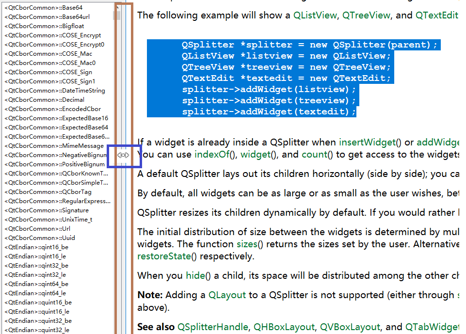The image size is (466, 334).
Task: Select <QtEndian>::quint16_le entry
Action: pos(37,312)
